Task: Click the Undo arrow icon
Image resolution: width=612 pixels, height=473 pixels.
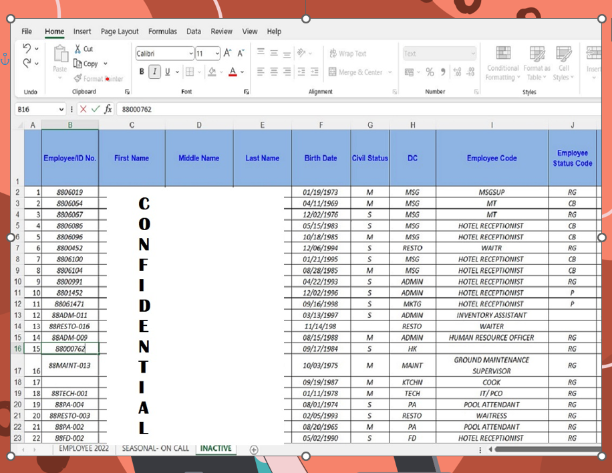Action: point(27,48)
